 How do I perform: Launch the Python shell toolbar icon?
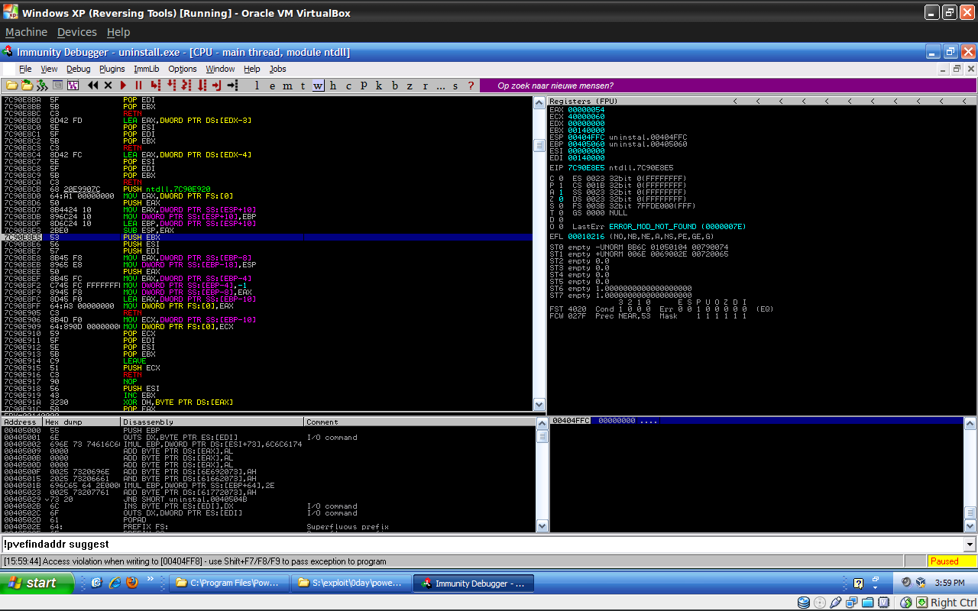[41, 86]
